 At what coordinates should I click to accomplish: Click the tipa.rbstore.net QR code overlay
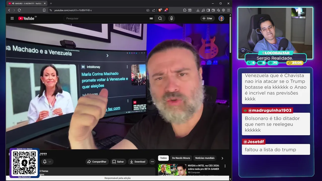(25, 163)
